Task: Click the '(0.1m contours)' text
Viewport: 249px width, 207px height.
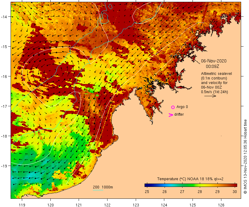Action: tap(214, 78)
